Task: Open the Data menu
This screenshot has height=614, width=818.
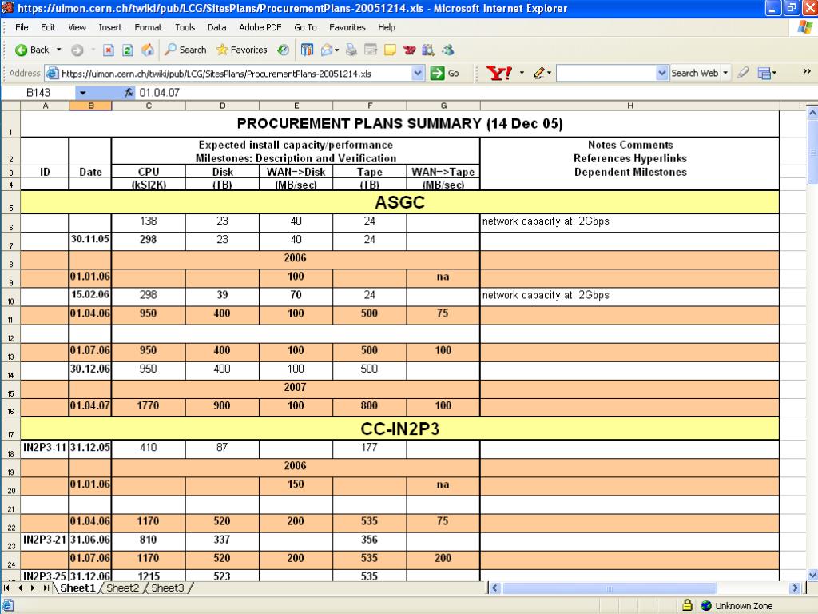Action: point(216,27)
